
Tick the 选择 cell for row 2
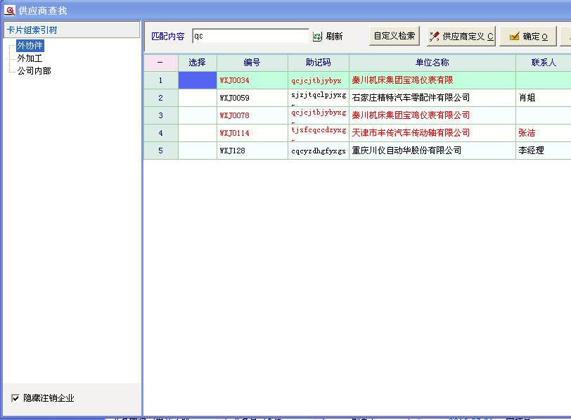(197, 98)
